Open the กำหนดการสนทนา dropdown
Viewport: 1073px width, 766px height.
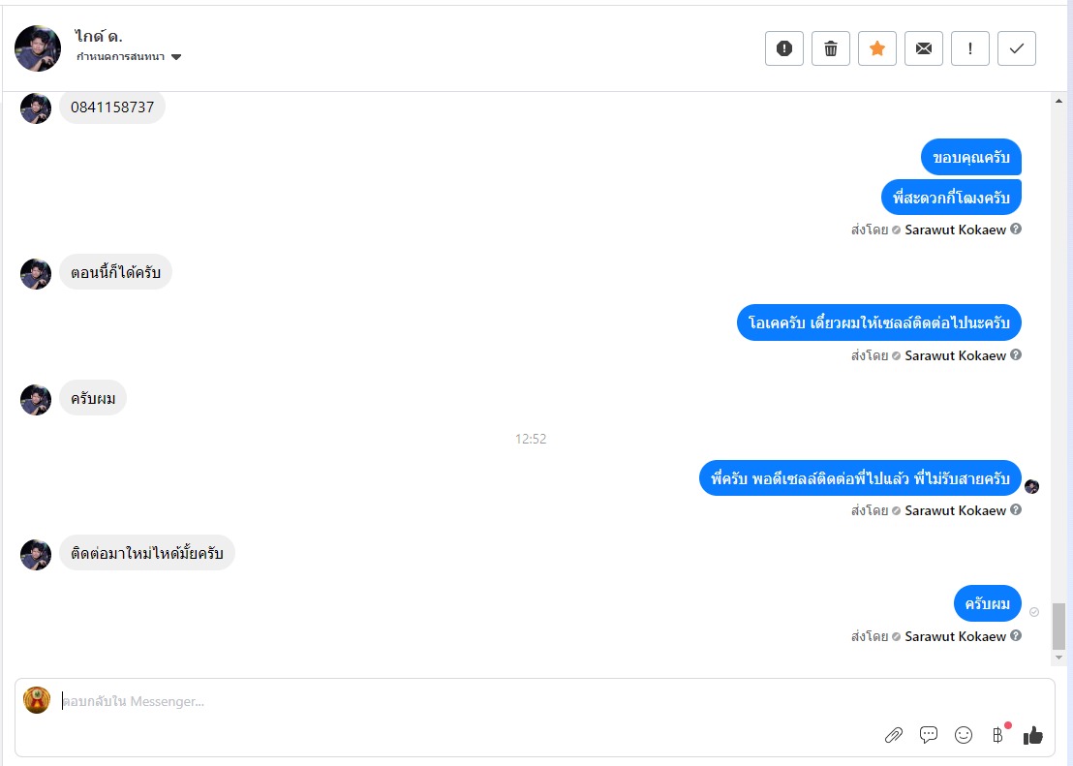click(x=130, y=57)
